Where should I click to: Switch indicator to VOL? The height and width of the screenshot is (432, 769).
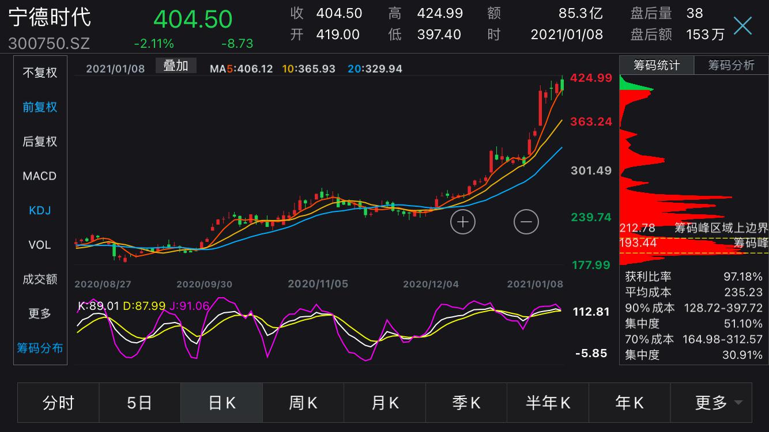40,245
